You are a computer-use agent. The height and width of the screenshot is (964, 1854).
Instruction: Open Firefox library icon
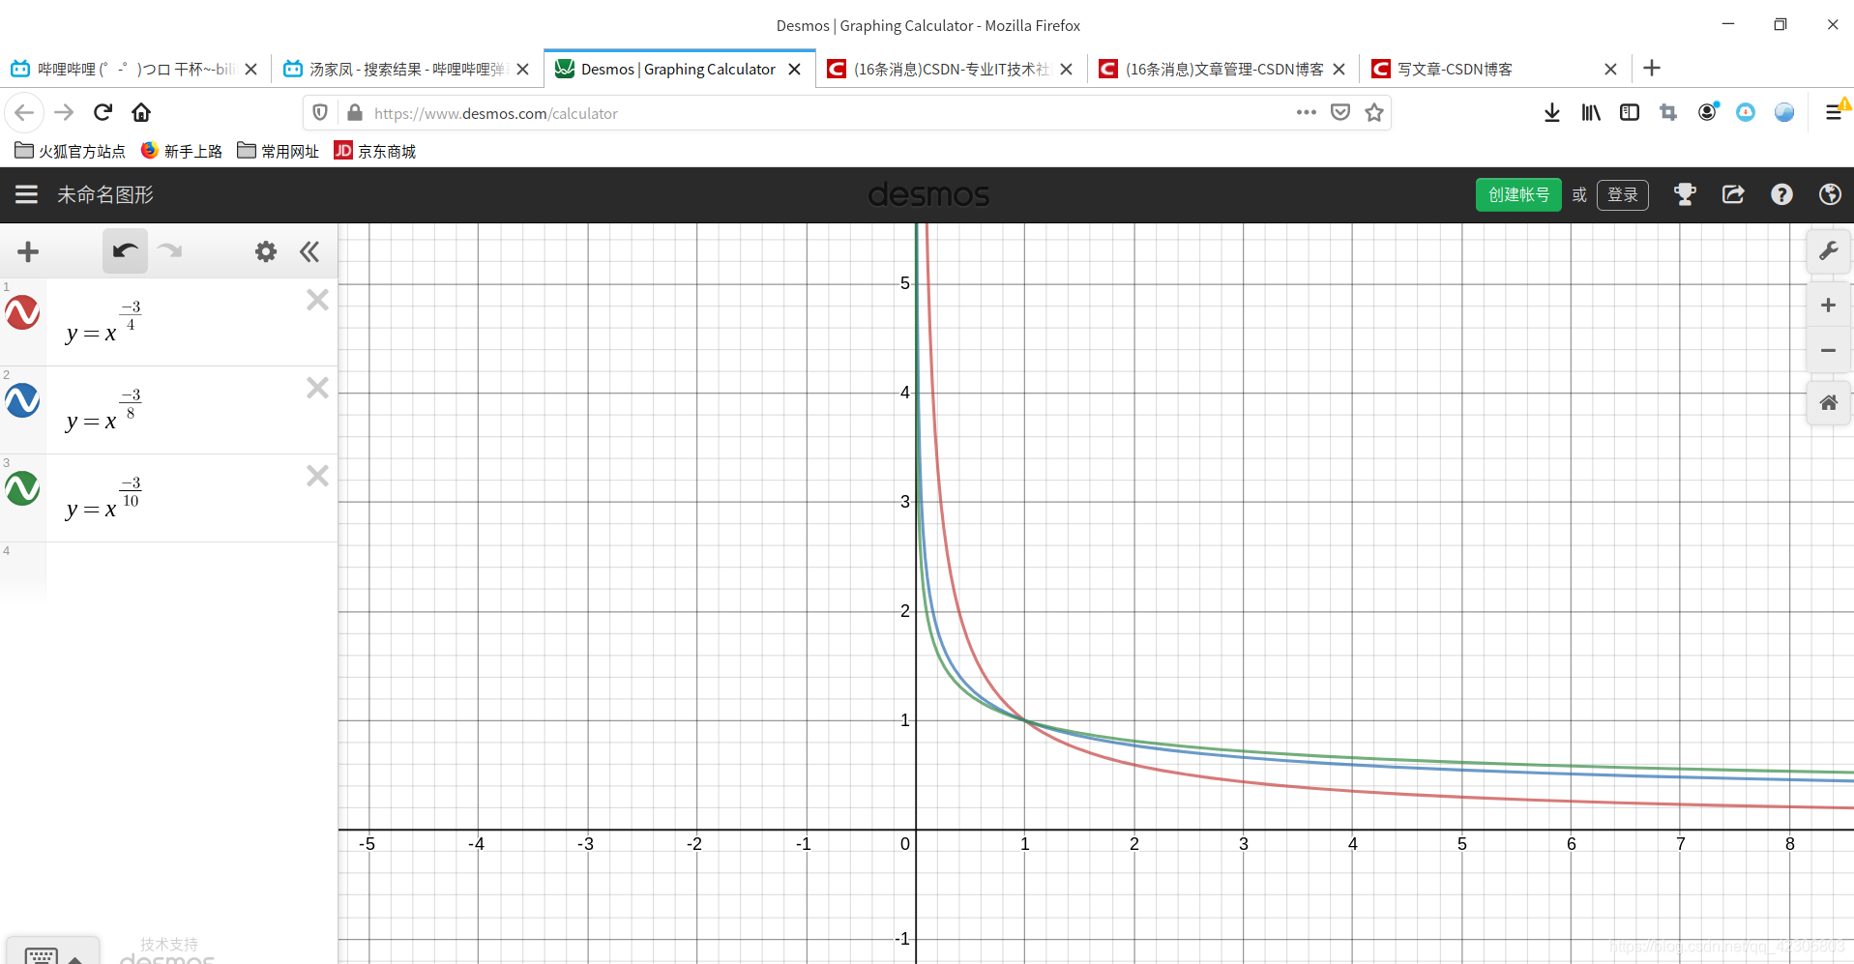[x=1591, y=112]
